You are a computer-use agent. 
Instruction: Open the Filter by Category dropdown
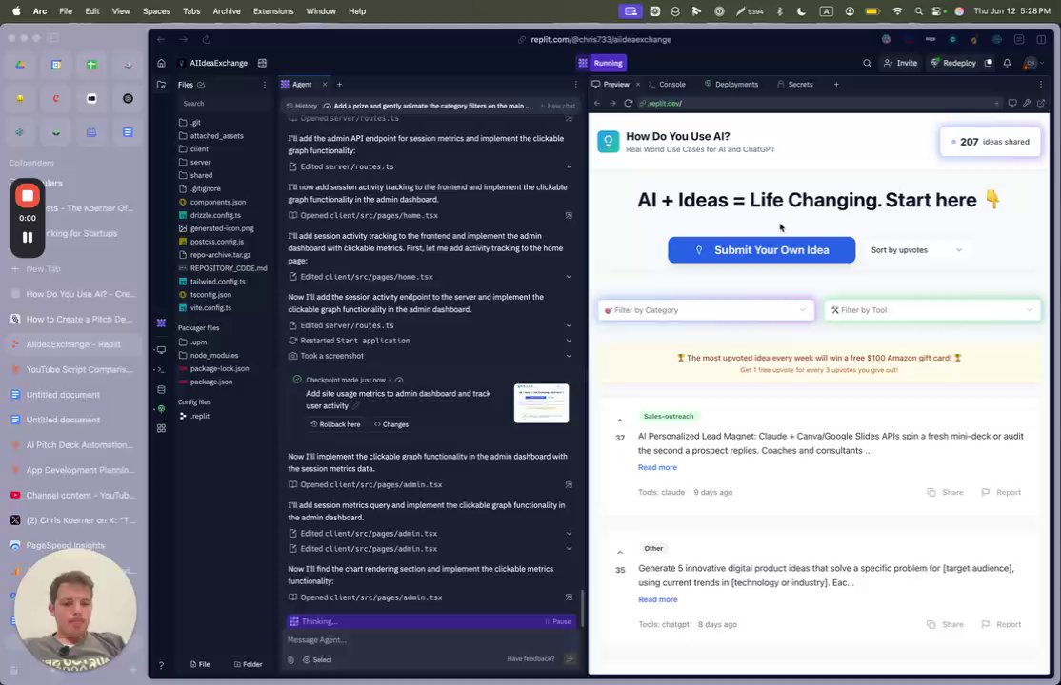click(x=706, y=310)
